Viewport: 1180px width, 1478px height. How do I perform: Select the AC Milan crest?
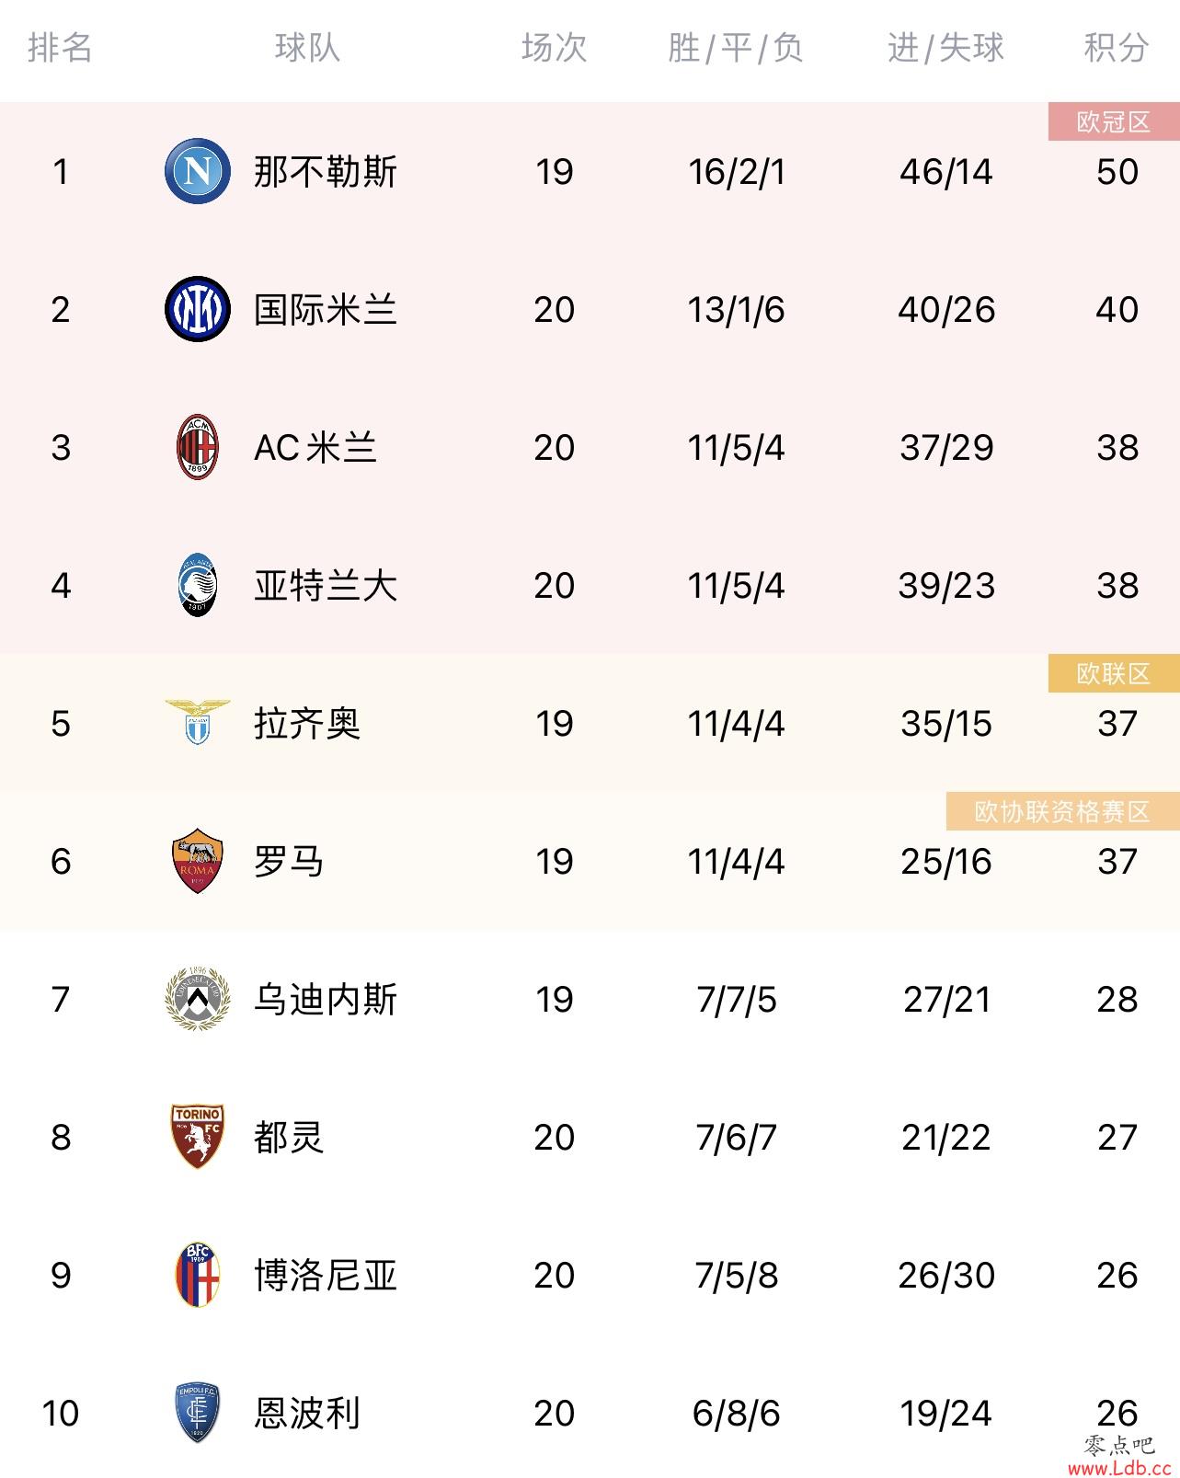click(x=198, y=447)
